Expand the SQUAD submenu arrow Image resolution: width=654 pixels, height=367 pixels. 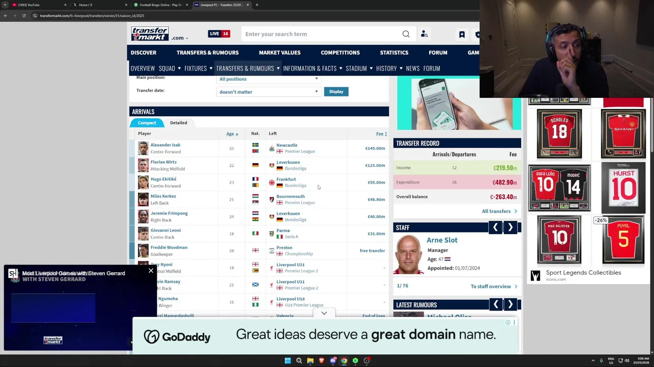tap(179, 68)
